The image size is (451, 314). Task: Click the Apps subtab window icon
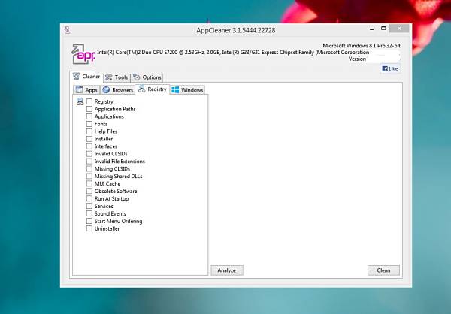click(79, 89)
